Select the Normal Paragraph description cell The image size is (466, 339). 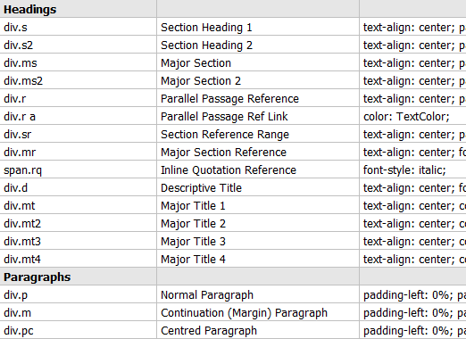point(258,294)
